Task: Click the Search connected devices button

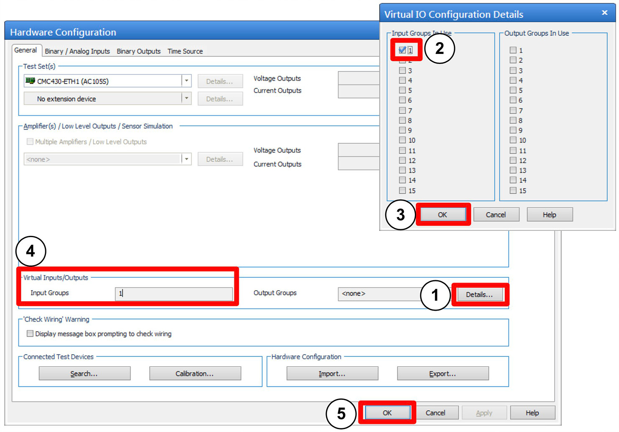Action: point(84,373)
